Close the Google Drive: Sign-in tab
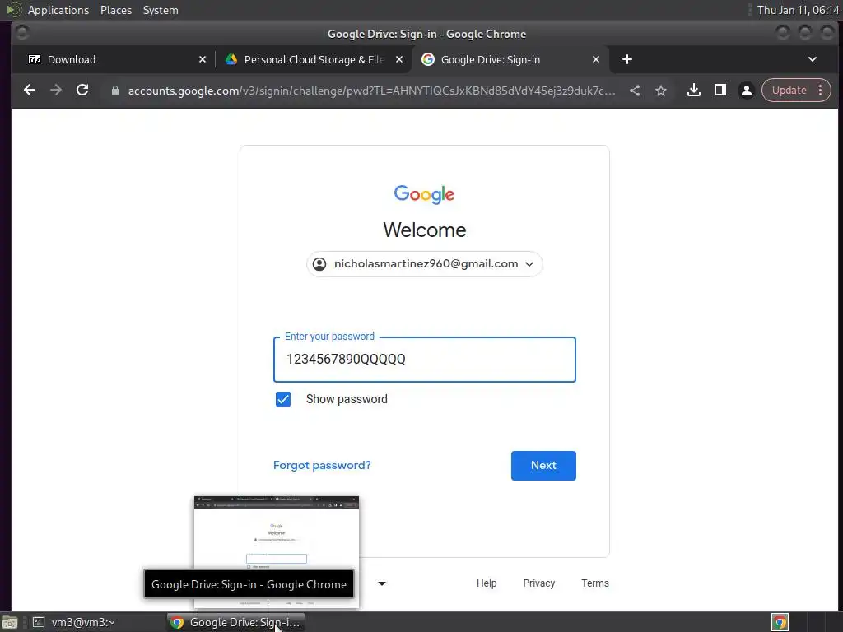Image resolution: width=843 pixels, height=632 pixels. 596,59
